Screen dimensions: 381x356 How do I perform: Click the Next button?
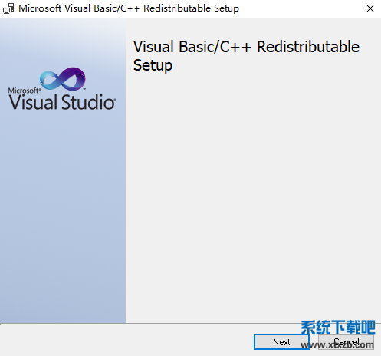[281, 341]
